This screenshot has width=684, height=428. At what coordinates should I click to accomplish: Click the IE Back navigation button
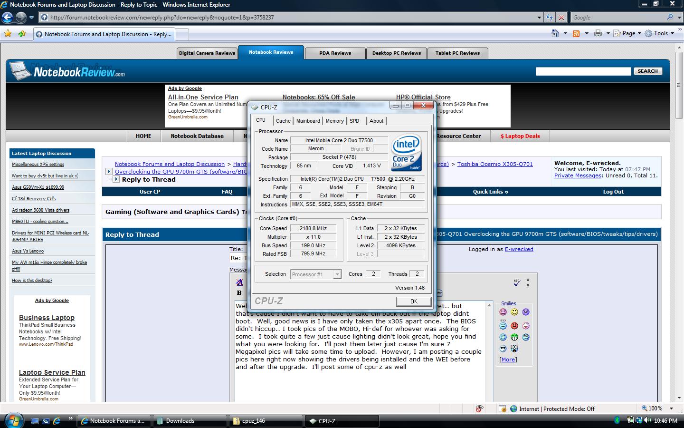[7, 18]
